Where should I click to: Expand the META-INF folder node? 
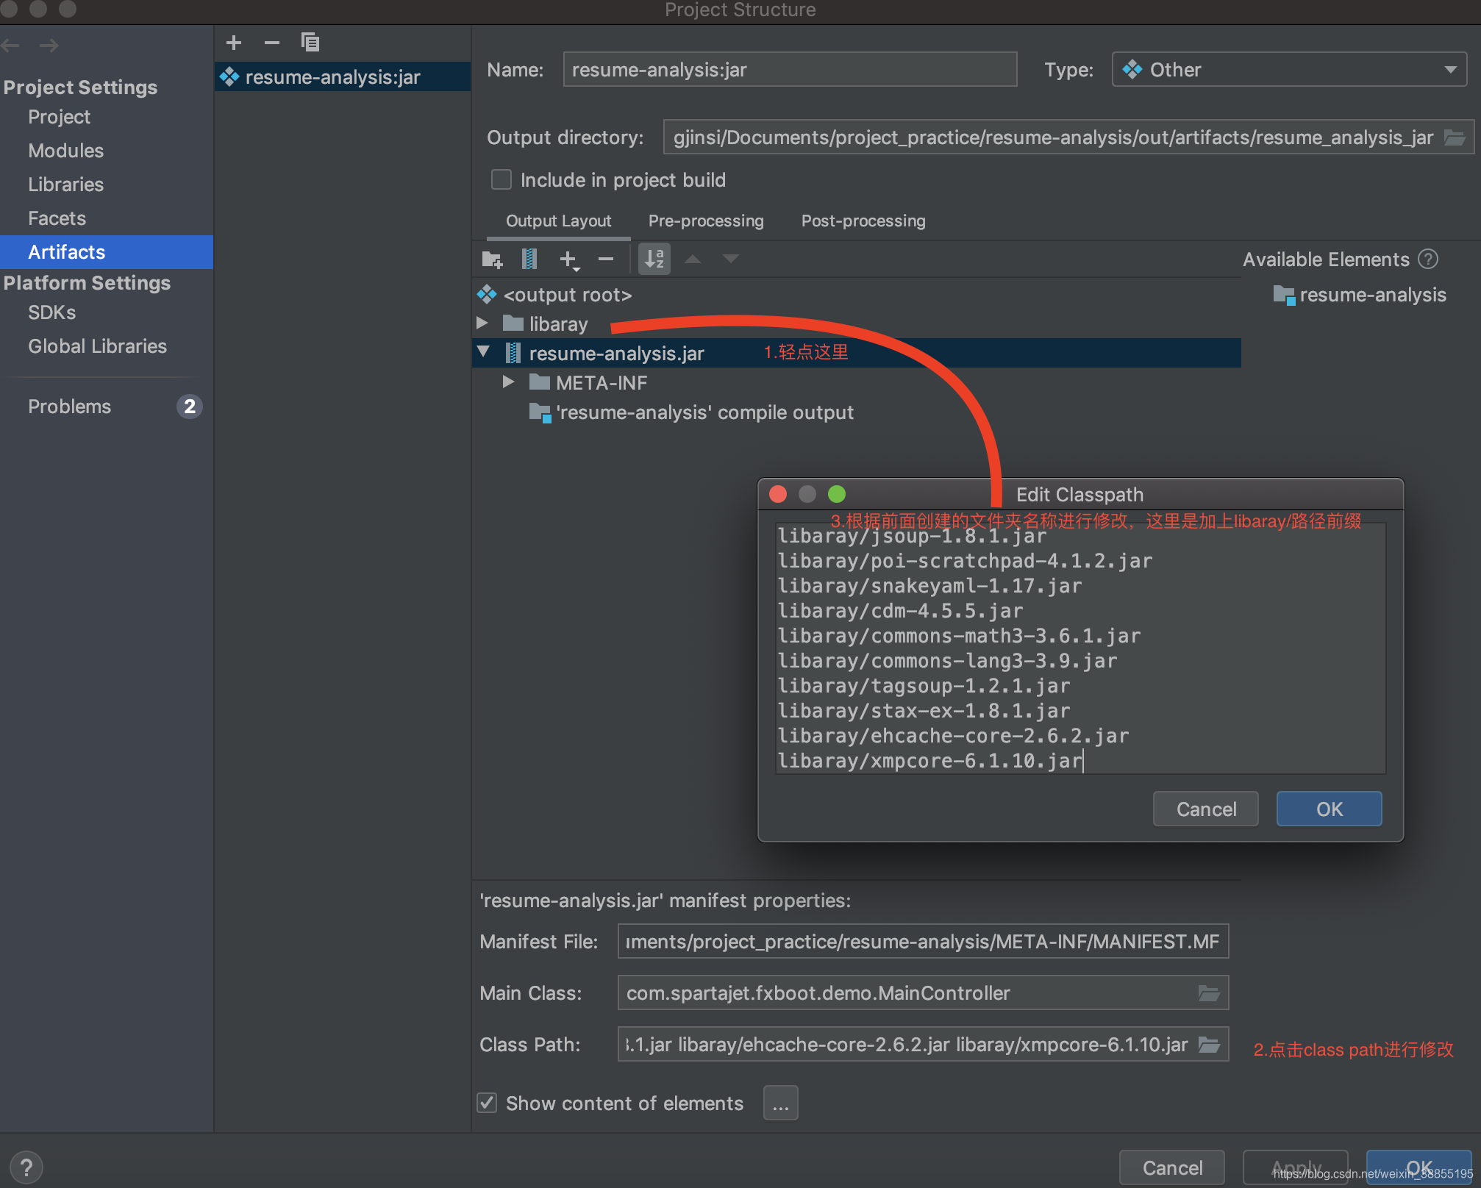(x=508, y=382)
